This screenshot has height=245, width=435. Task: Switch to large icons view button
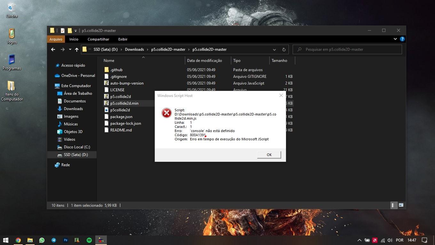pos(401,205)
